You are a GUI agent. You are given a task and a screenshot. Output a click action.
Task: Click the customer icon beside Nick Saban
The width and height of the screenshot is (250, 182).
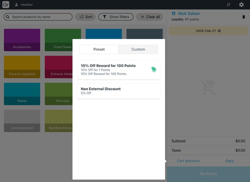coord(173,13)
